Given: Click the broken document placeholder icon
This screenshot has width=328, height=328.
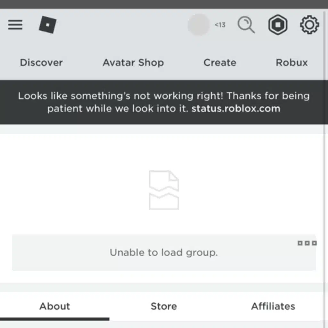Looking at the screenshot, I should [x=164, y=190].
